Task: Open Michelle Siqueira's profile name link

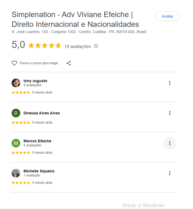Action: [39, 171]
